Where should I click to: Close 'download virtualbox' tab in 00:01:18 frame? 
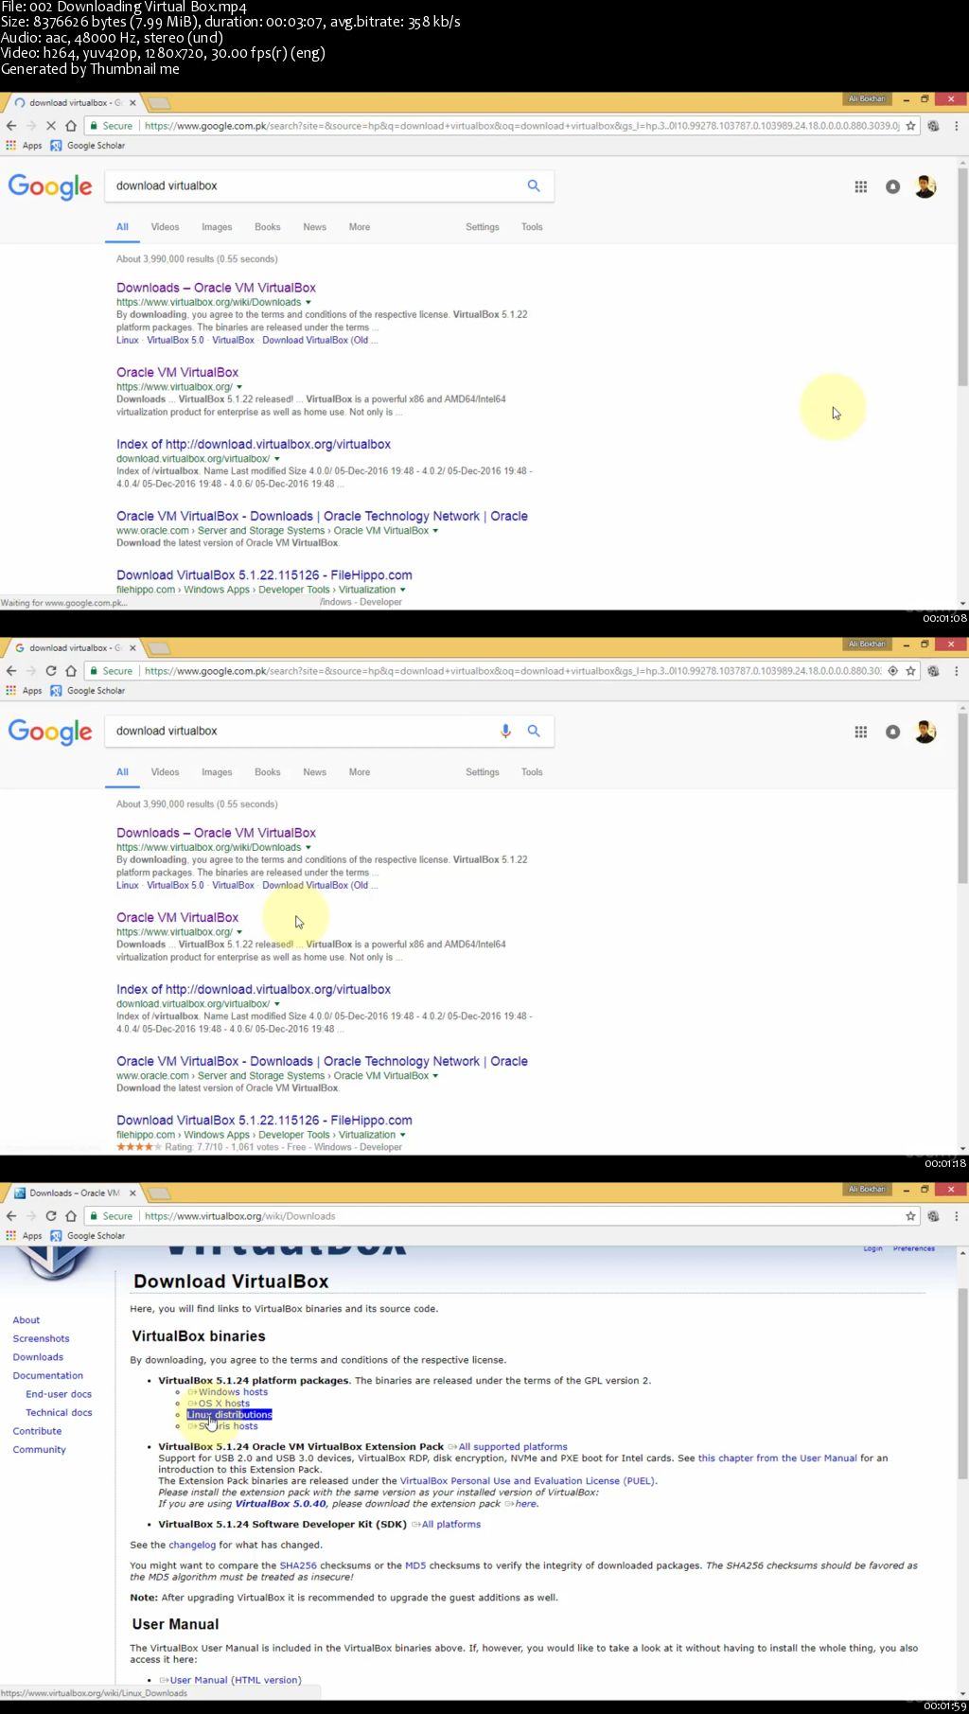click(132, 647)
